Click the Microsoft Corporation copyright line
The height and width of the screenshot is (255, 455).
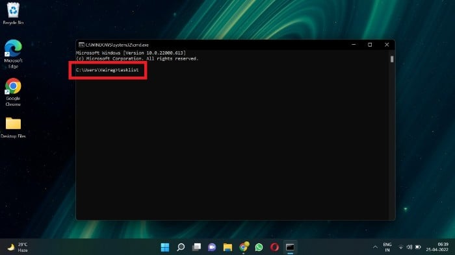coord(137,58)
